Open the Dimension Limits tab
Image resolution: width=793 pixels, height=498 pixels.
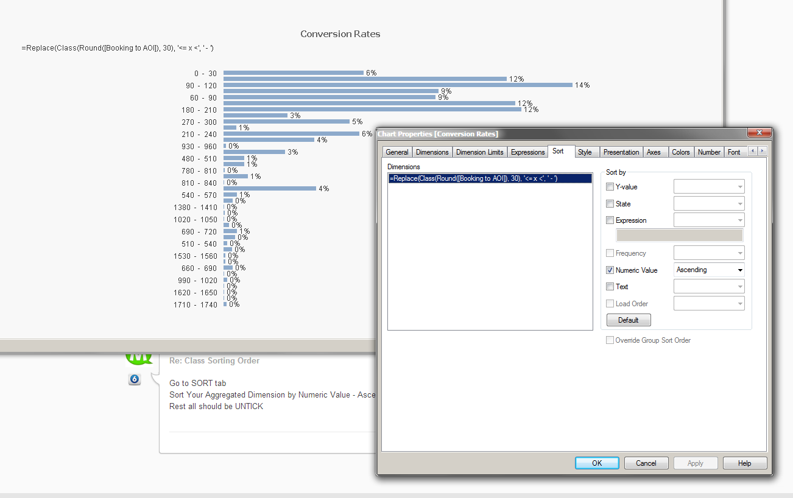point(480,152)
